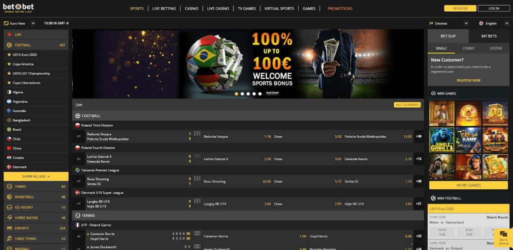Open the Euro View dropdown

tap(20, 23)
